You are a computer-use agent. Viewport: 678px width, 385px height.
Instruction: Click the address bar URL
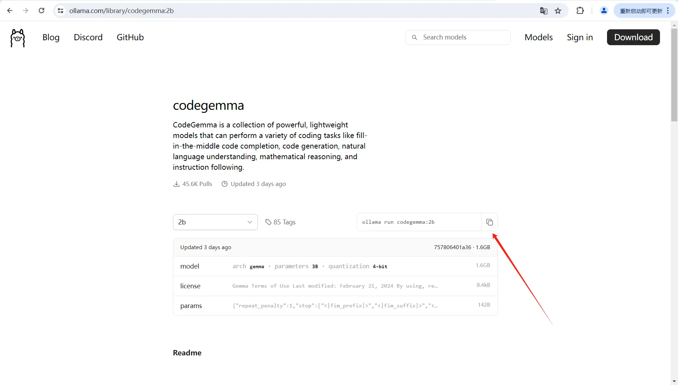pyautogui.click(x=121, y=11)
